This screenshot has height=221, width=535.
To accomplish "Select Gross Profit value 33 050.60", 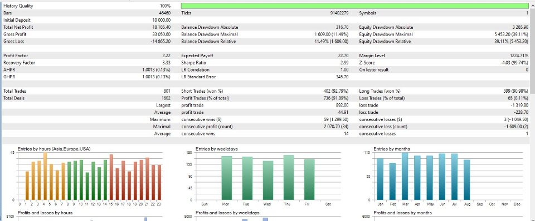I will coord(162,34).
